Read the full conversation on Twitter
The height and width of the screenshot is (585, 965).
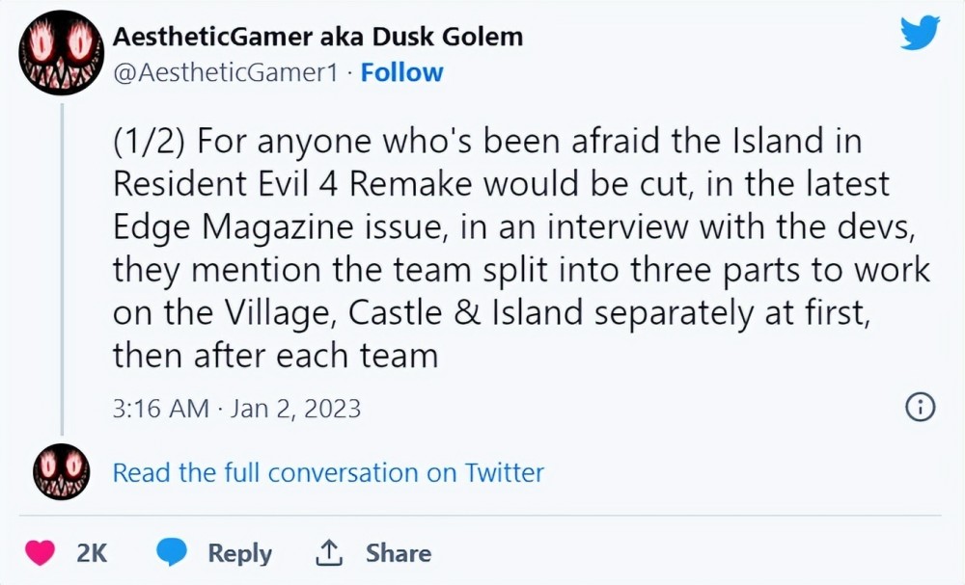(328, 472)
